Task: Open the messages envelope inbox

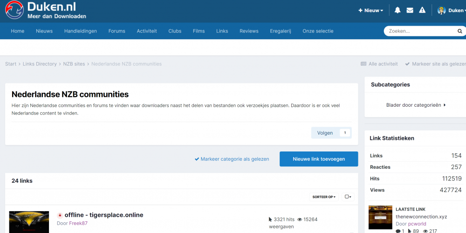Action: [x=410, y=10]
